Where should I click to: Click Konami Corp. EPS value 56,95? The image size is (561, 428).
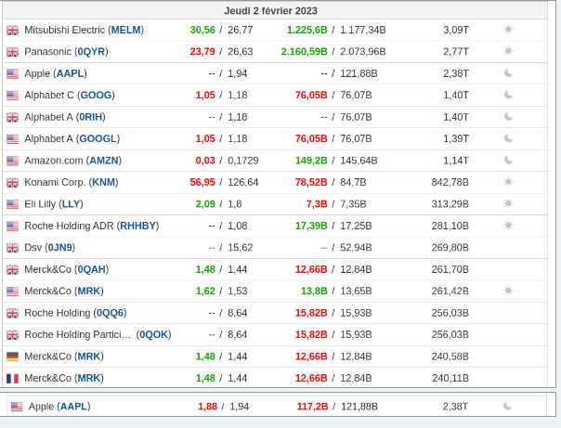coord(202,182)
